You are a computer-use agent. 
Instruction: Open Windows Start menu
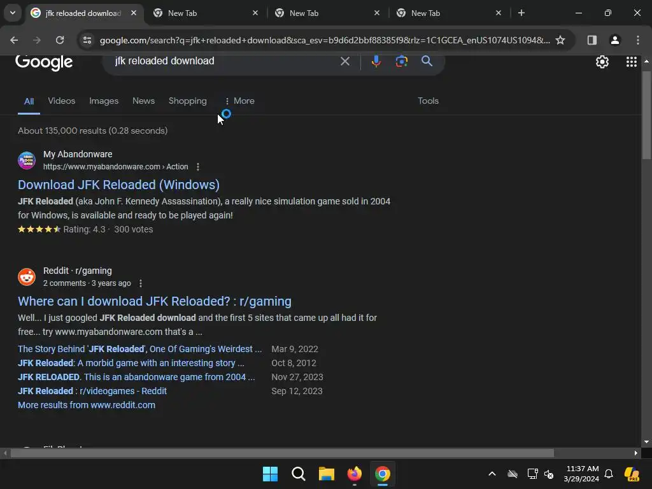[x=270, y=474]
